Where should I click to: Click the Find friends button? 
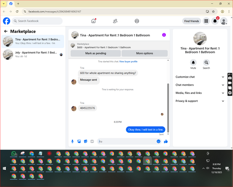(x=192, y=21)
